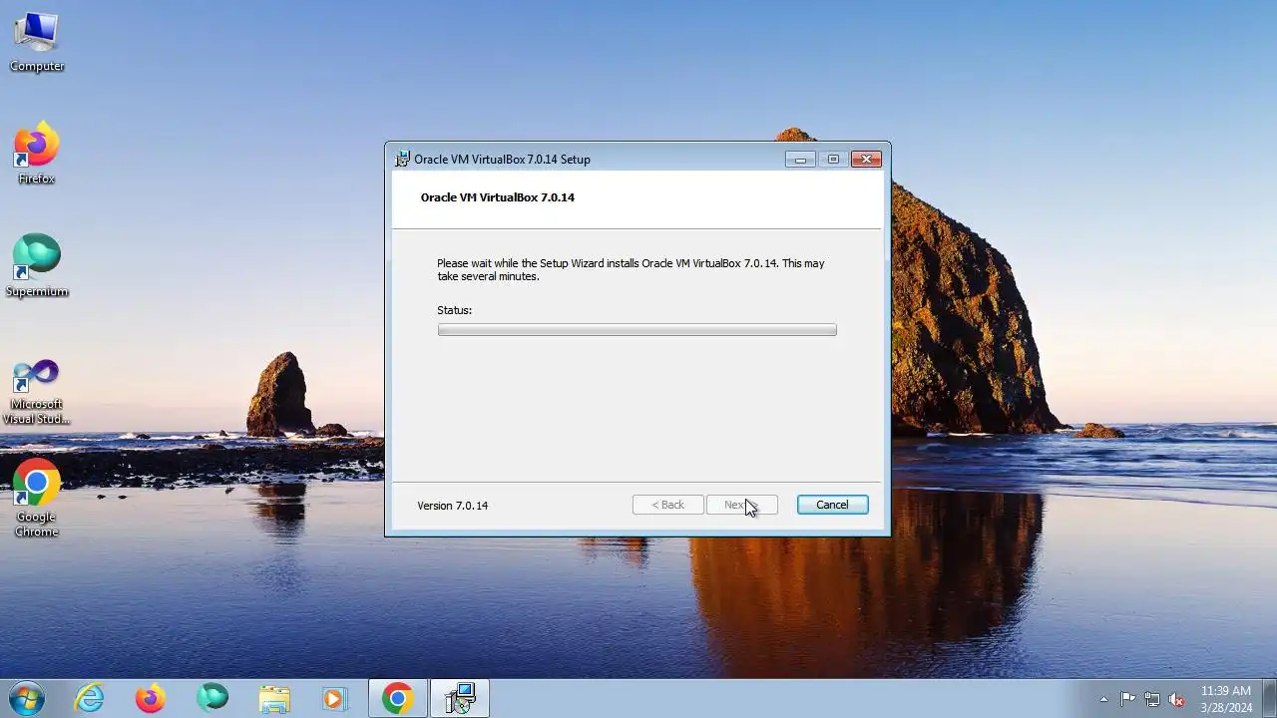Click the installation status progress bar

click(x=637, y=330)
